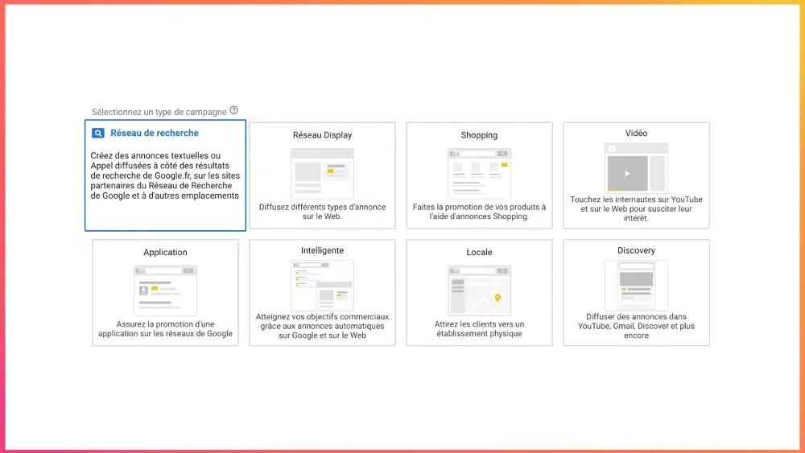Screen dimensions: 805x453
Task: Click the Réseau de recherche description text
Action: 165,175
